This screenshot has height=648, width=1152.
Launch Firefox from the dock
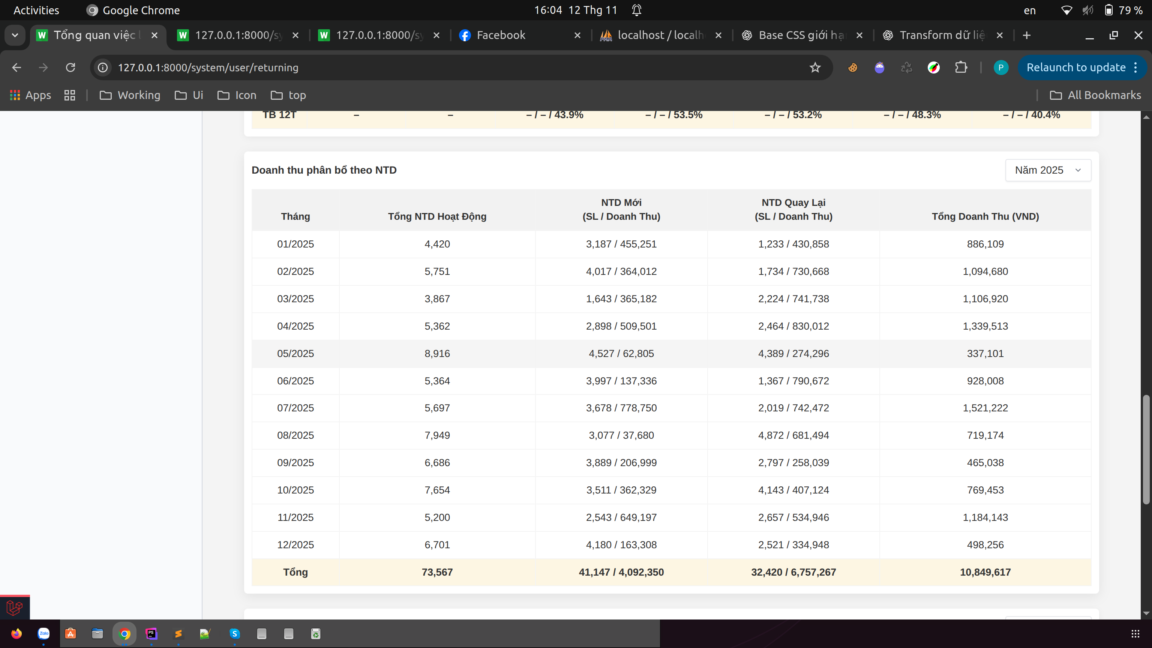[16, 633]
